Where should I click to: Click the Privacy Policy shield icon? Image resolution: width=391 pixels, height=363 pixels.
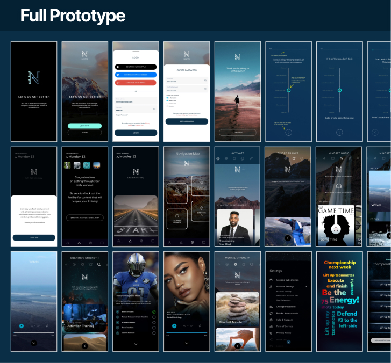pyautogui.click(x=271, y=333)
